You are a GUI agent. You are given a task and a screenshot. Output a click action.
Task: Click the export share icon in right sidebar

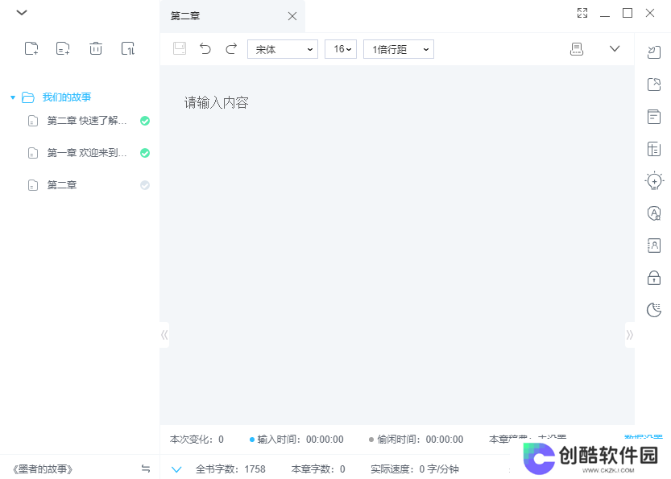click(x=654, y=85)
